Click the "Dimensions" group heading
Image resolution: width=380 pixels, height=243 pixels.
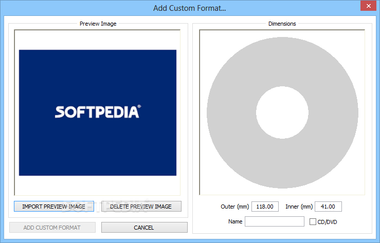coord(282,24)
